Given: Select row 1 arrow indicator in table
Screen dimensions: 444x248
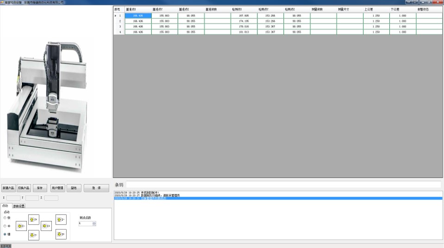Looking at the screenshot, I should pos(116,16).
